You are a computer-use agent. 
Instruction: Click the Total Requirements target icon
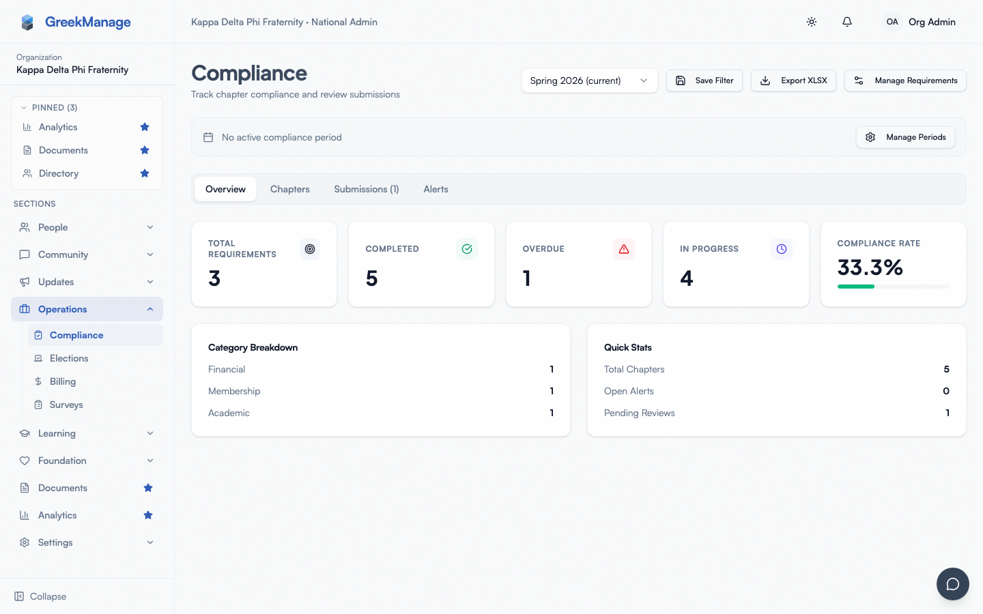click(310, 249)
